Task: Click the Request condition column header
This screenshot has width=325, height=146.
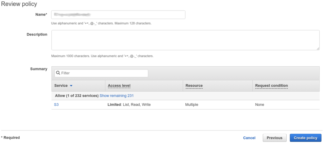Action: click(271, 86)
